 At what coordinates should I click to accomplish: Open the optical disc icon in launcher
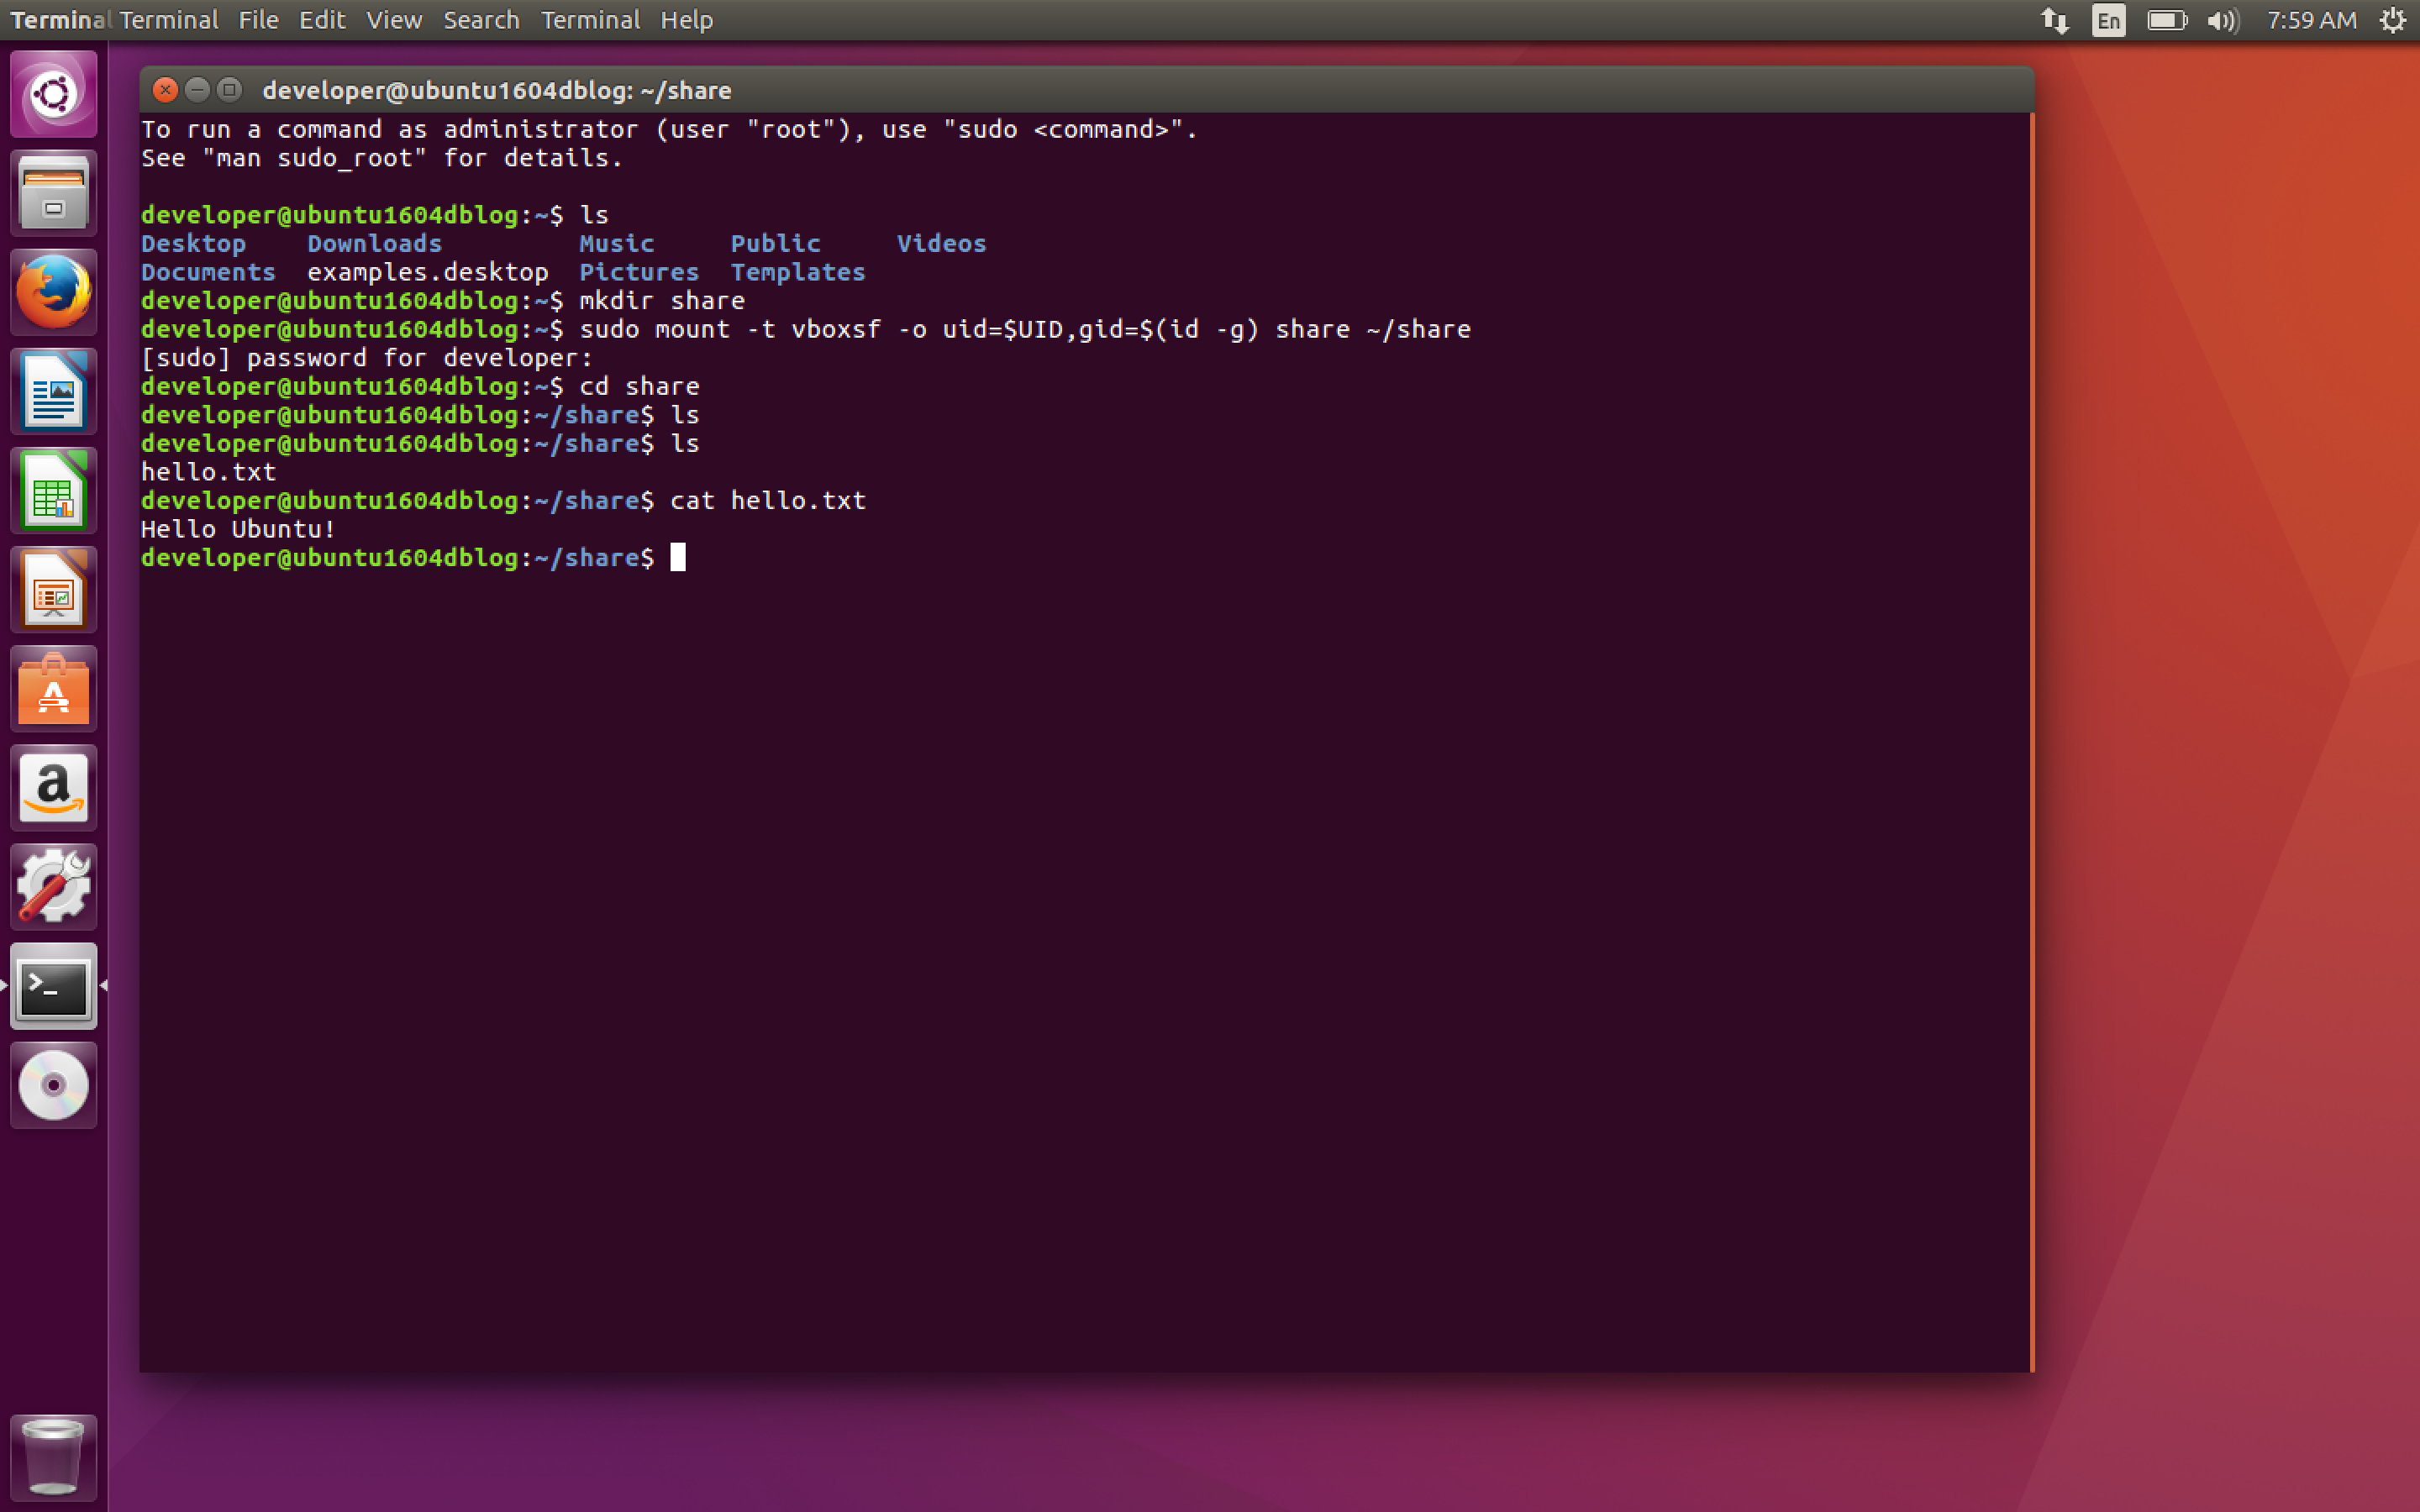point(53,1085)
